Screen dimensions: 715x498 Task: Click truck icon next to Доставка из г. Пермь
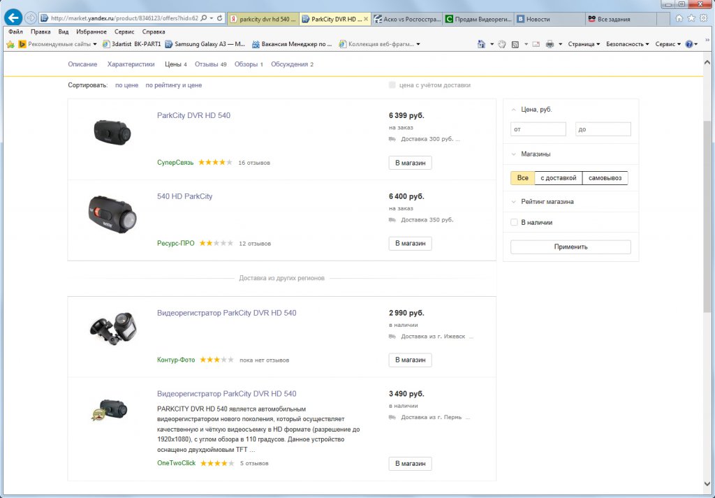[x=392, y=417]
